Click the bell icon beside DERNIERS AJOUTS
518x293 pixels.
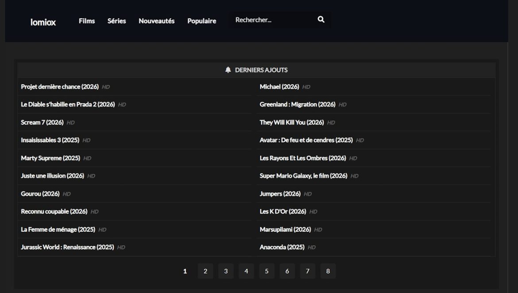point(228,70)
